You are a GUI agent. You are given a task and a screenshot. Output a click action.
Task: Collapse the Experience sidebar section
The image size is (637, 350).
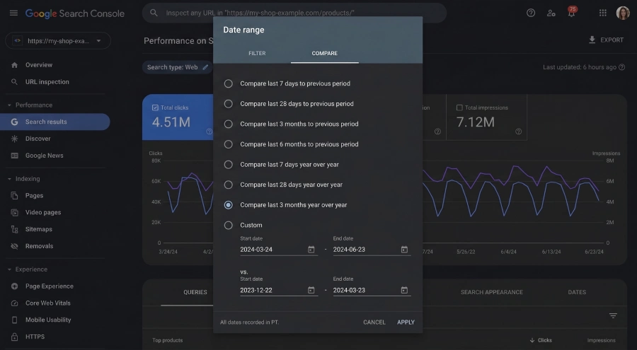click(x=9, y=269)
